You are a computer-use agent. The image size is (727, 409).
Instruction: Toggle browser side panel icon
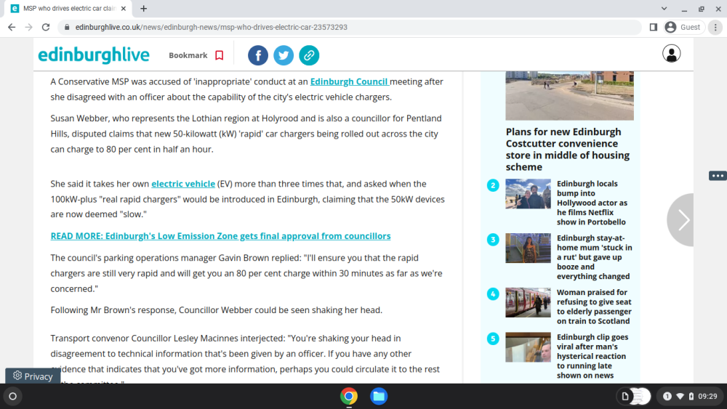(x=653, y=28)
